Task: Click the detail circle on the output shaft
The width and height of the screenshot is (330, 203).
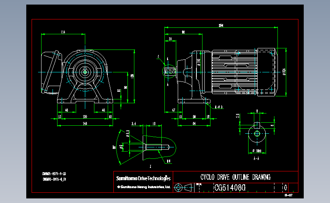Action: point(169,71)
